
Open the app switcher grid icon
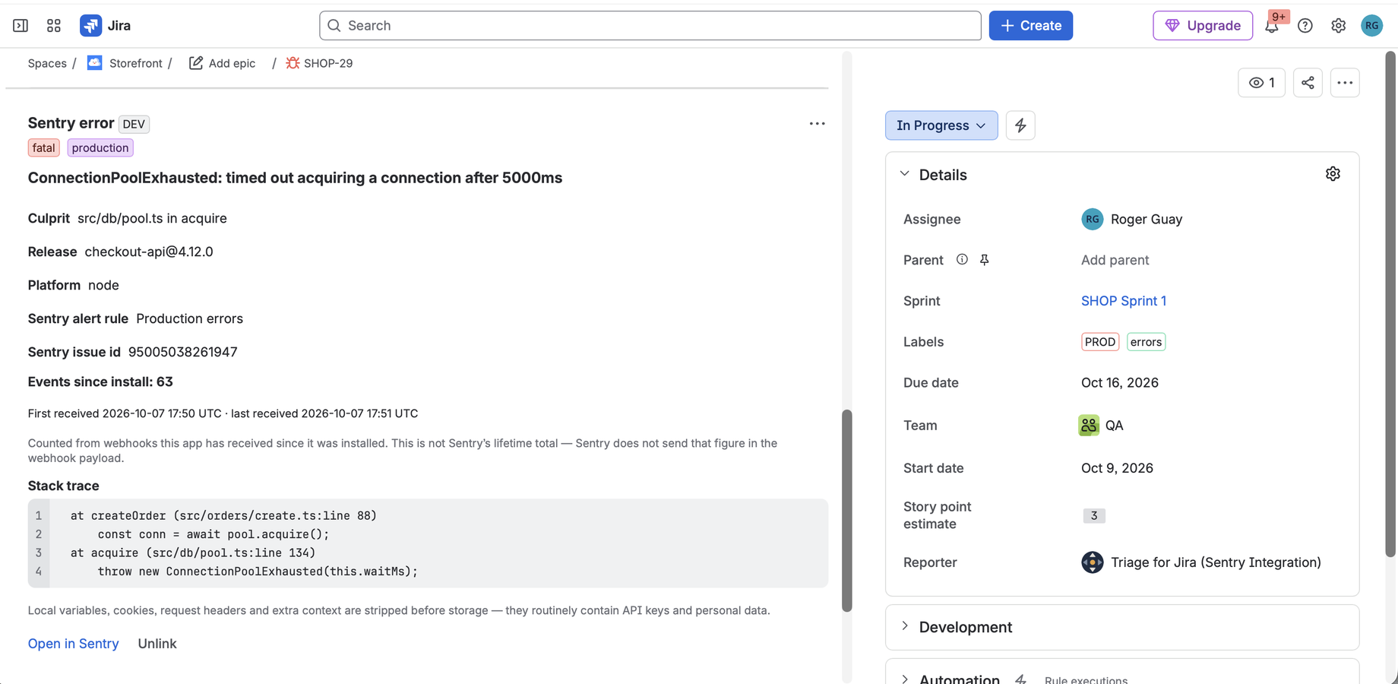click(54, 25)
